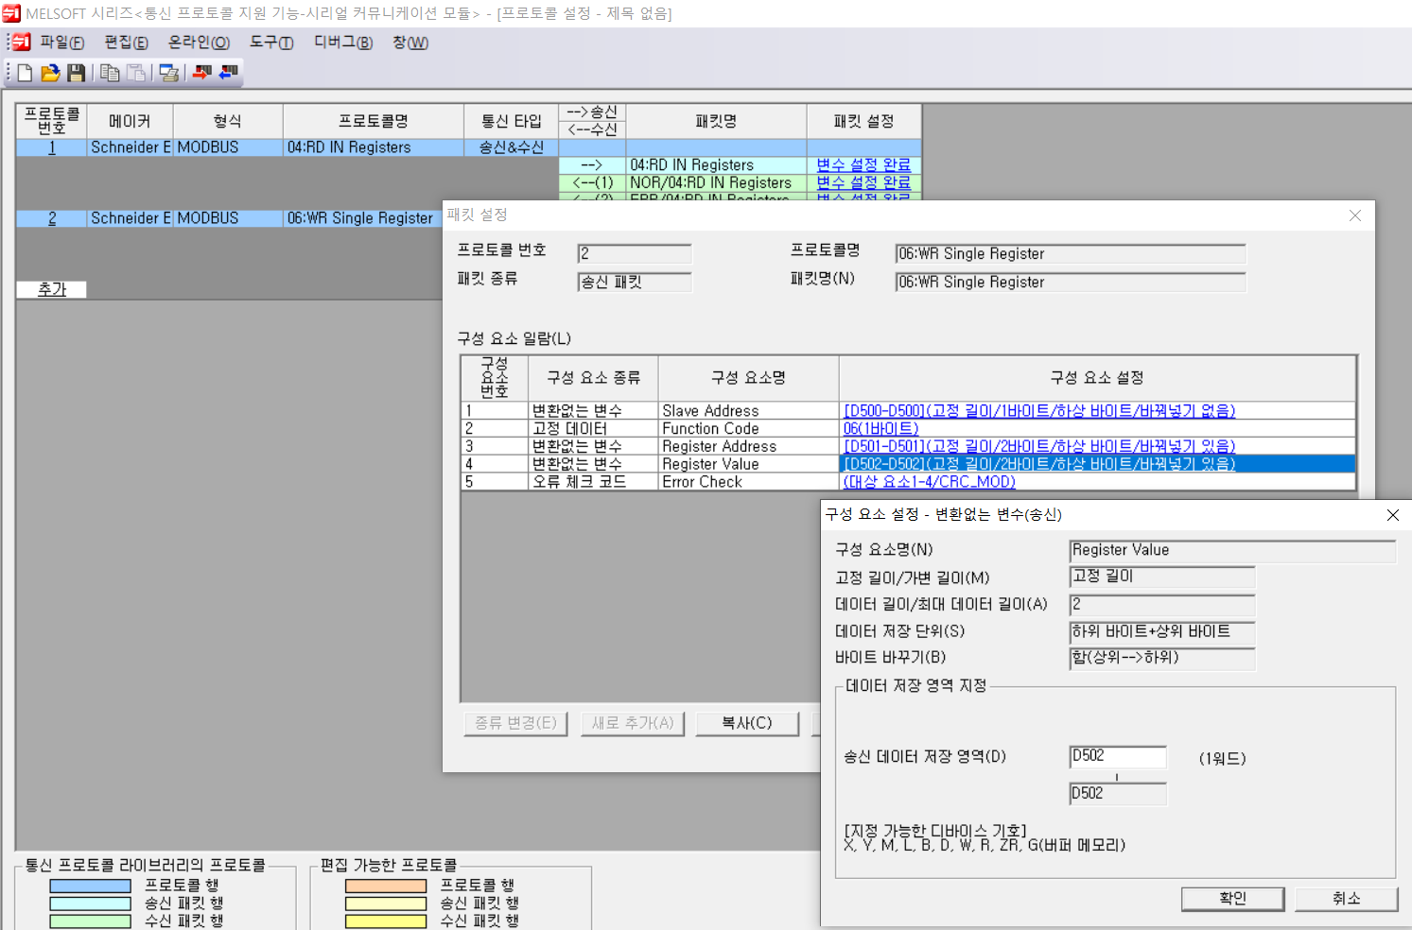Select protocol row number 2

pos(51,218)
